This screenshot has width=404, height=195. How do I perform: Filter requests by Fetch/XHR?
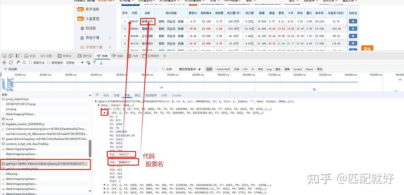pyautogui.click(x=223, y=69)
